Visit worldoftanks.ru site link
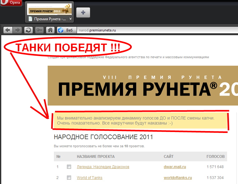Viewport: 238px width, 184px height. (178, 178)
